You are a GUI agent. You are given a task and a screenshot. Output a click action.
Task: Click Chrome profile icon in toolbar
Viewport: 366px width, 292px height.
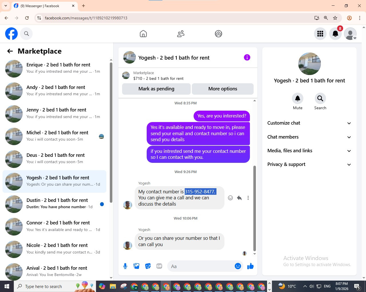click(349, 18)
